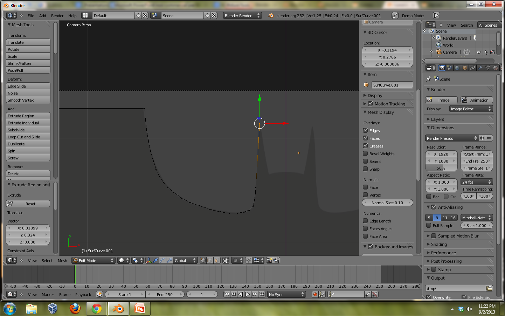Click OpenGL render animation clapper icon
This screenshot has height=316, width=505.
click(276, 260)
